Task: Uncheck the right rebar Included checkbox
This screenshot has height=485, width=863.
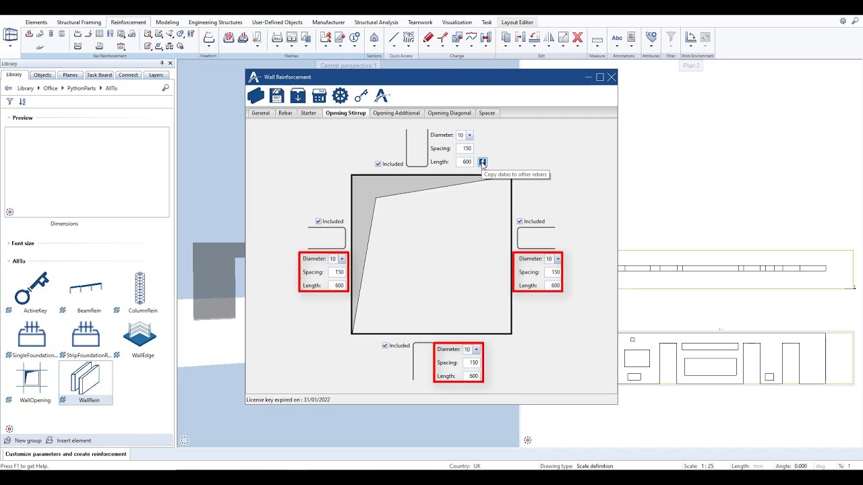Action: point(520,221)
